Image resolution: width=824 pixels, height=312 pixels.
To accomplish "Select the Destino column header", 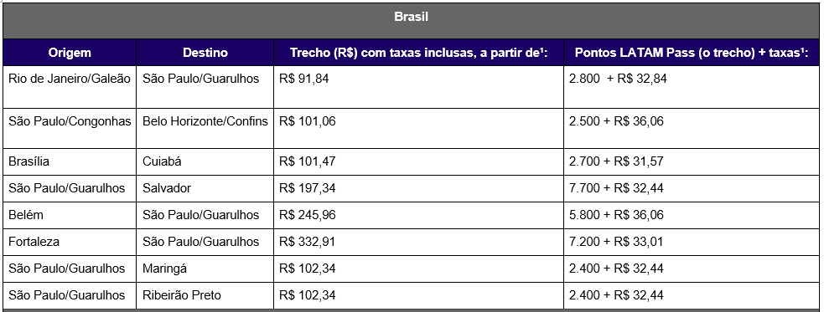I will 205,53.
